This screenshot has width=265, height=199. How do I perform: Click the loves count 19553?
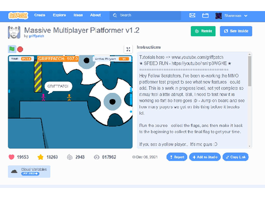click(23, 157)
